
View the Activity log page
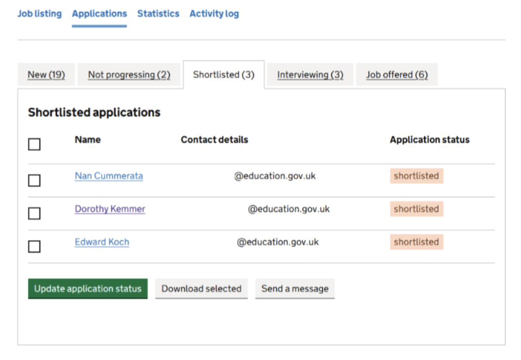214,14
